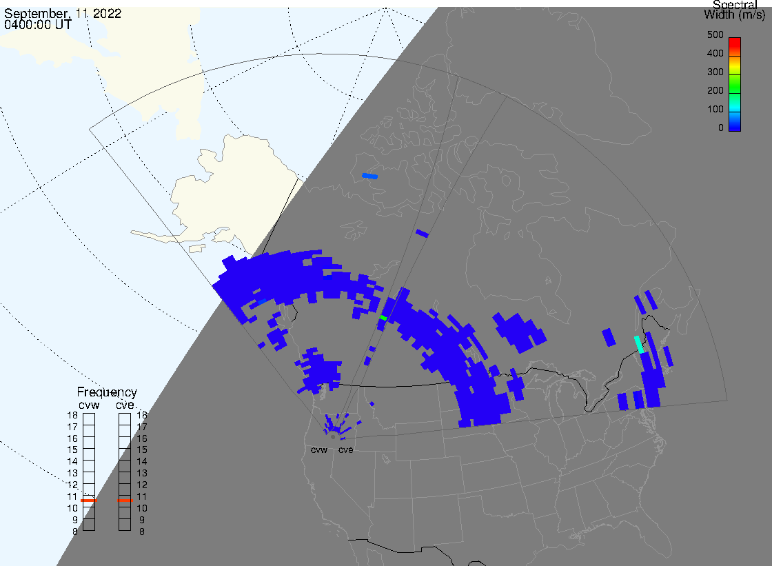
Task: Click the 'cve' radar station label on map
Action: [x=345, y=449]
